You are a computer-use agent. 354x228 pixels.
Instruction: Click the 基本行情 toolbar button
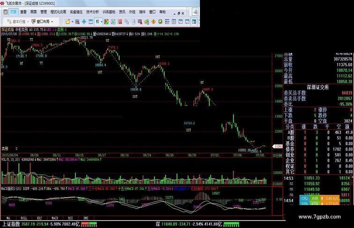tap(16, 22)
